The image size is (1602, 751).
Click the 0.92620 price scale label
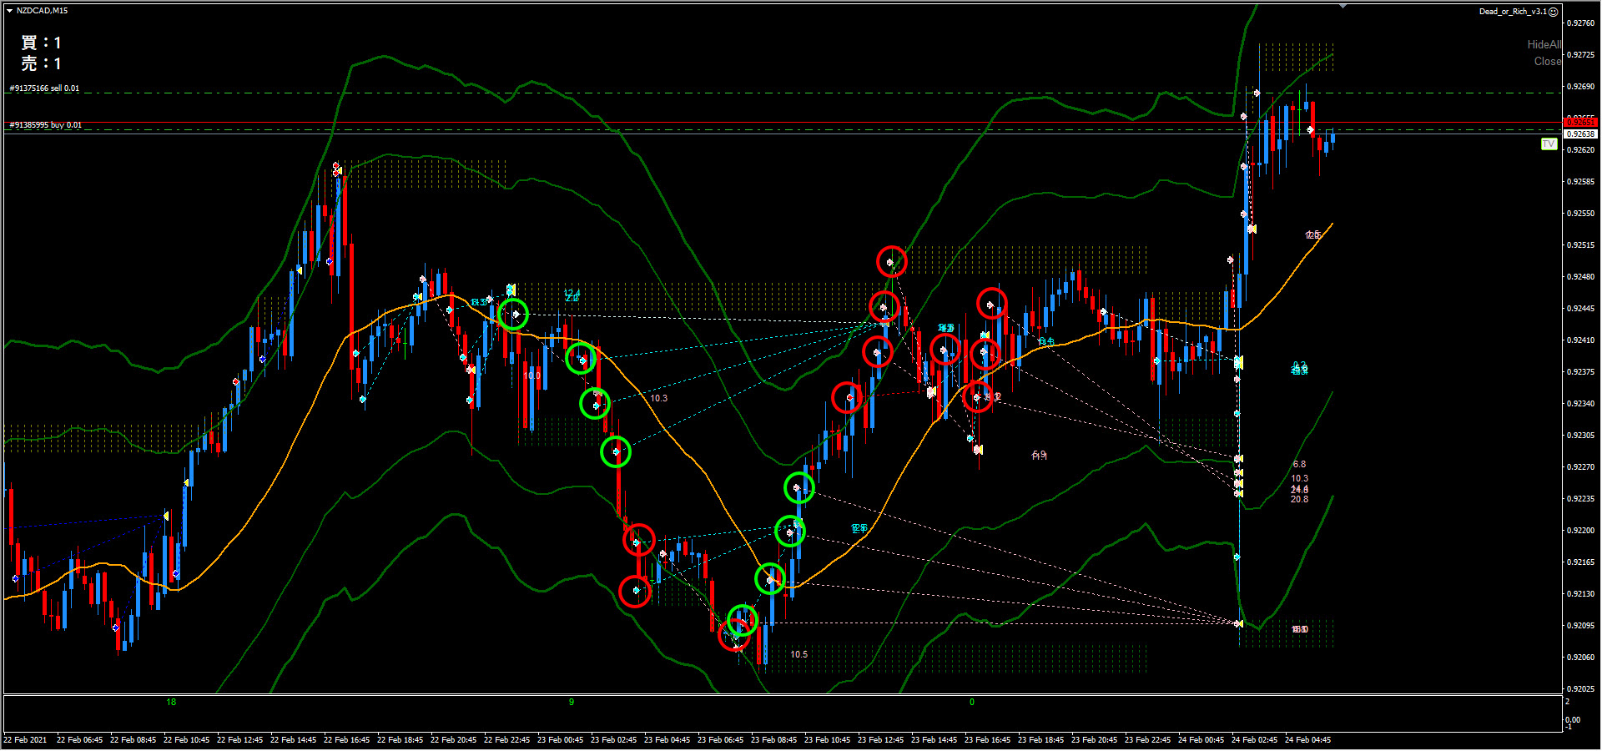(1581, 150)
